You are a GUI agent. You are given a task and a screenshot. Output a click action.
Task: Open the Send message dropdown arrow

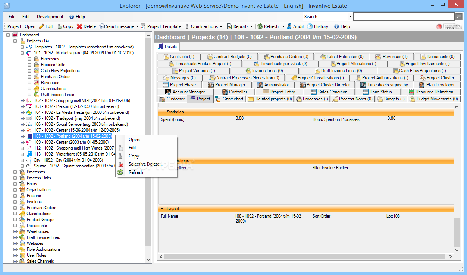137,27
